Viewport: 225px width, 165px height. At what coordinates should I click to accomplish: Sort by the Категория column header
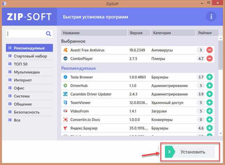[173, 33]
